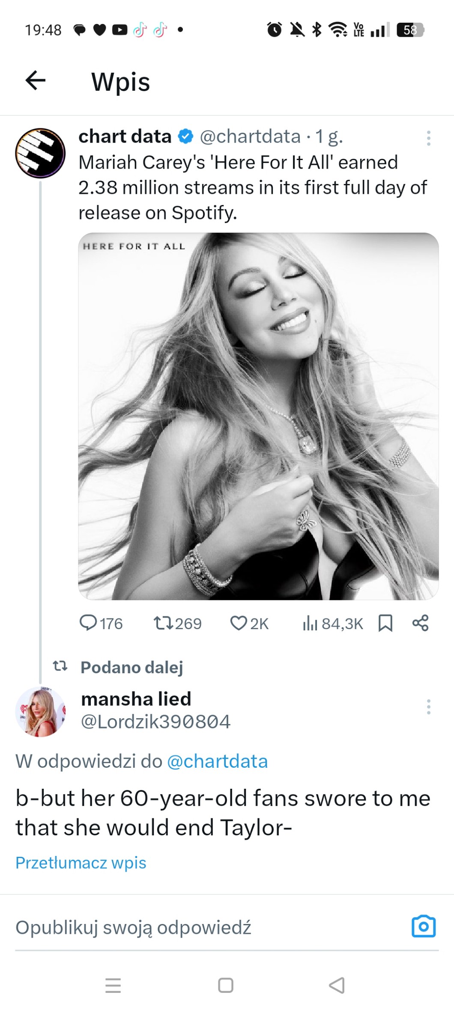Open the chart data profile picture

coord(40,153)
